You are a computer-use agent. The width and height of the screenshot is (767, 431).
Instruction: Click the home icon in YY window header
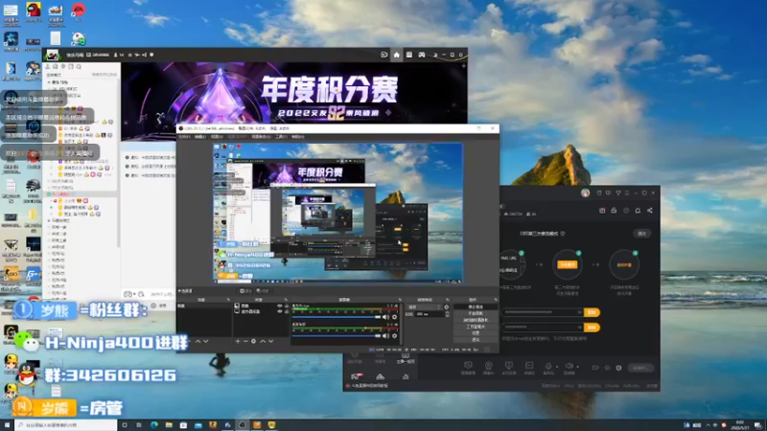point(397,55)
